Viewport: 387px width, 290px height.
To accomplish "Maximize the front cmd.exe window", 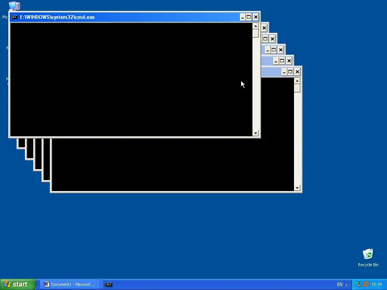I will pos(249,17).
